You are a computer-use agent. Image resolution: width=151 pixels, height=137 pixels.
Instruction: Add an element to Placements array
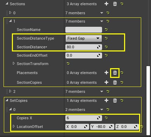point(106,73)
